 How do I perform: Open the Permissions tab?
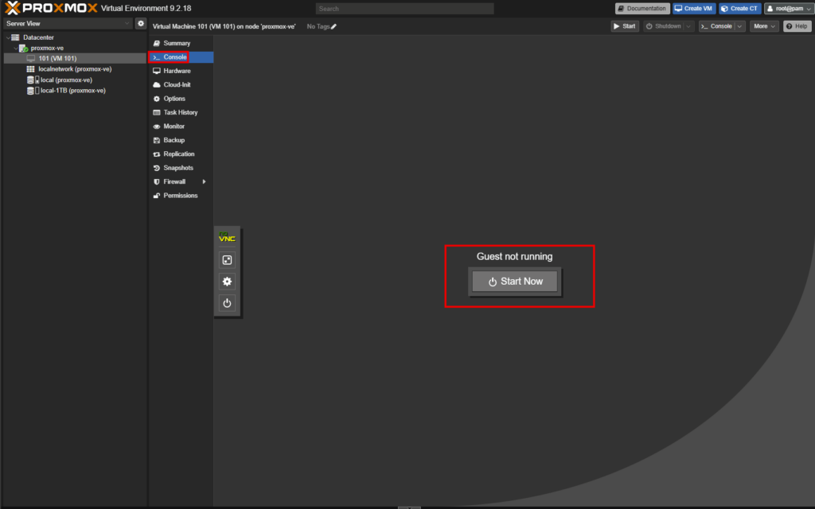pos(181,196)
